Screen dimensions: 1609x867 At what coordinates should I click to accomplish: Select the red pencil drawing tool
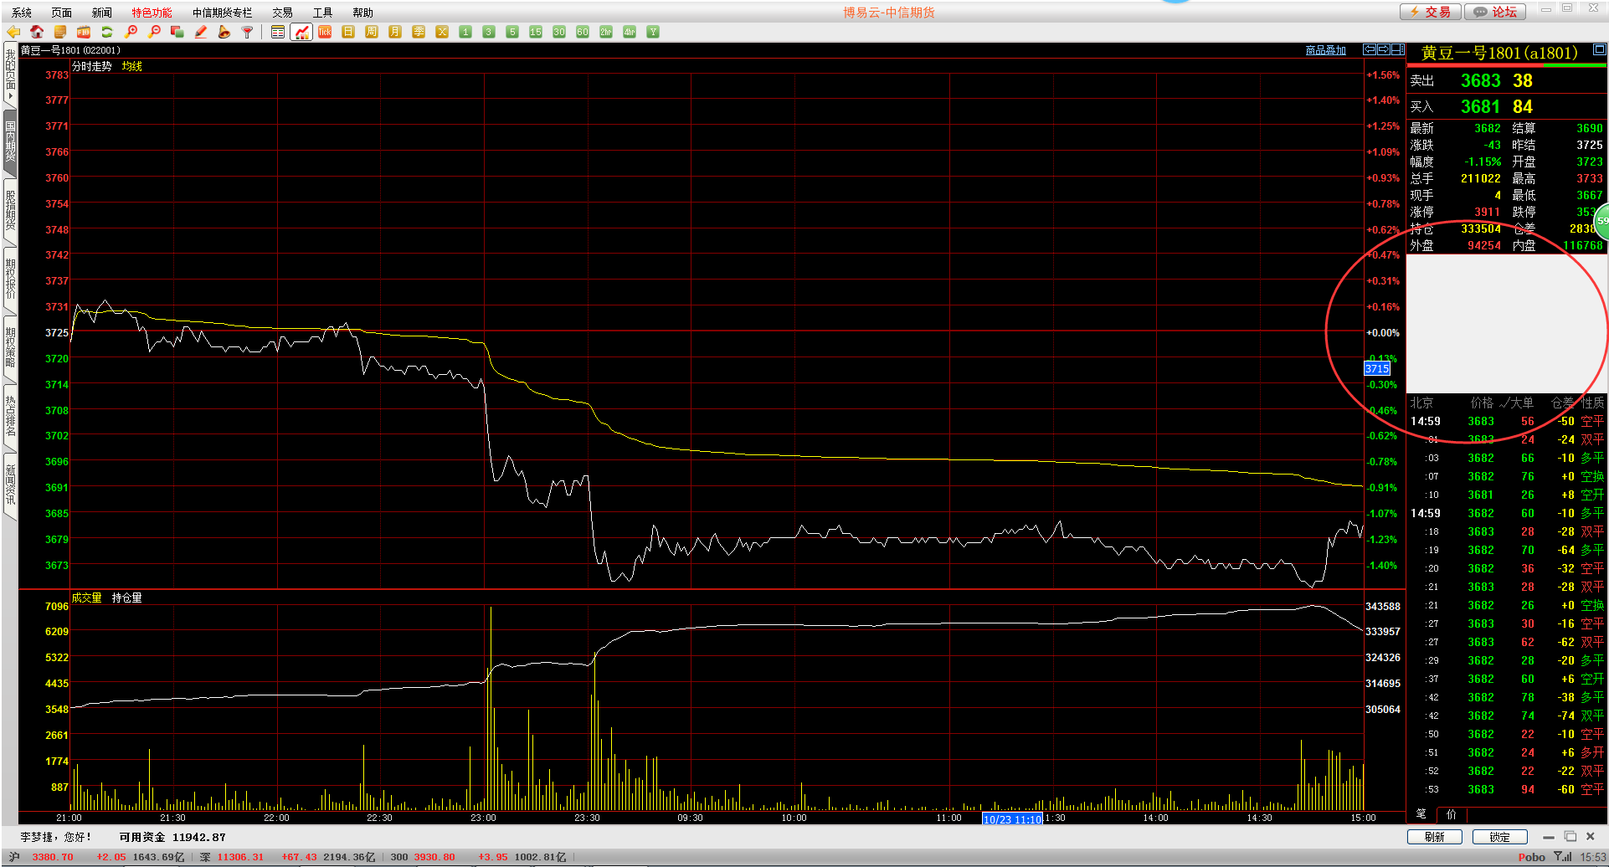pyautogui.click(x=201, y=32)
